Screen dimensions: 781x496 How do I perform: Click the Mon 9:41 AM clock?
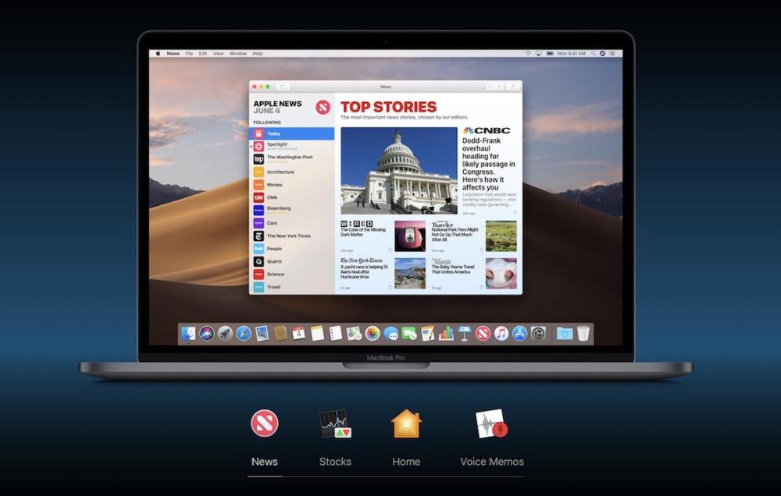(572, 53)
